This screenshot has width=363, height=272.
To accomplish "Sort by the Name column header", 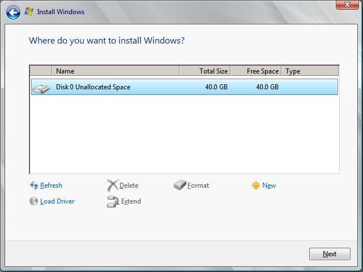I will point(116,71).
